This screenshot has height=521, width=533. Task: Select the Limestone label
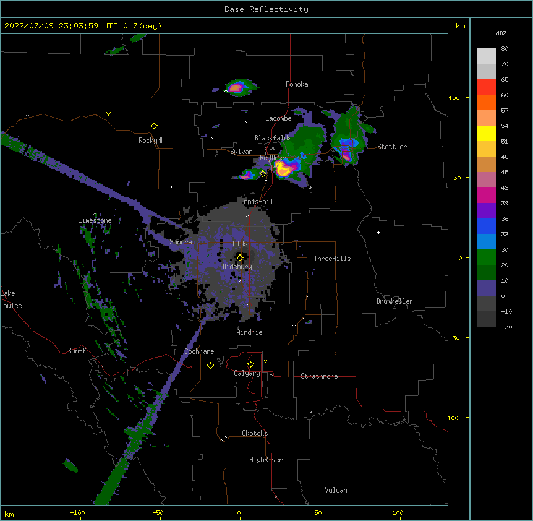pos(95,220)
